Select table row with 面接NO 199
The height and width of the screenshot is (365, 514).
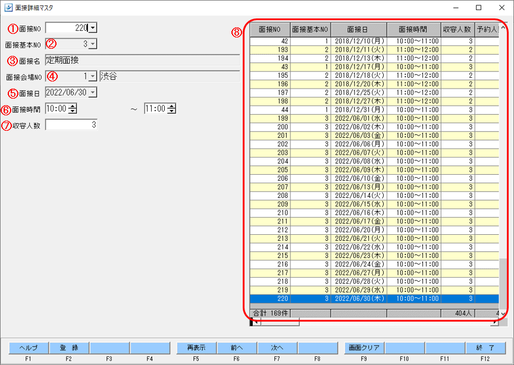tap(374, 118)
